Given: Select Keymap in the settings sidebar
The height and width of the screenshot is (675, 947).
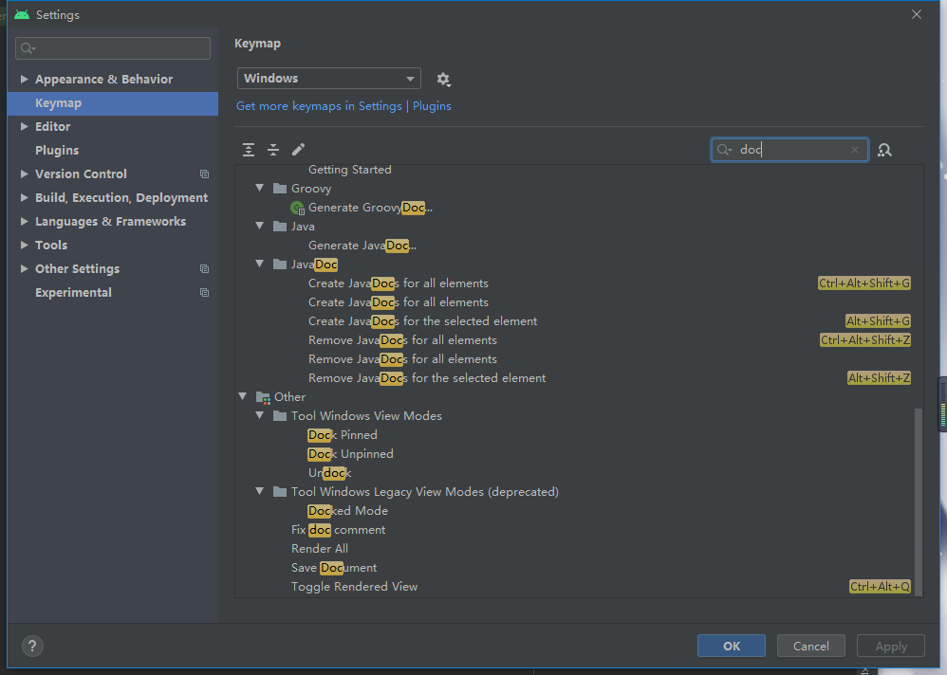Looking at the screenshot, I should (113, 103).
